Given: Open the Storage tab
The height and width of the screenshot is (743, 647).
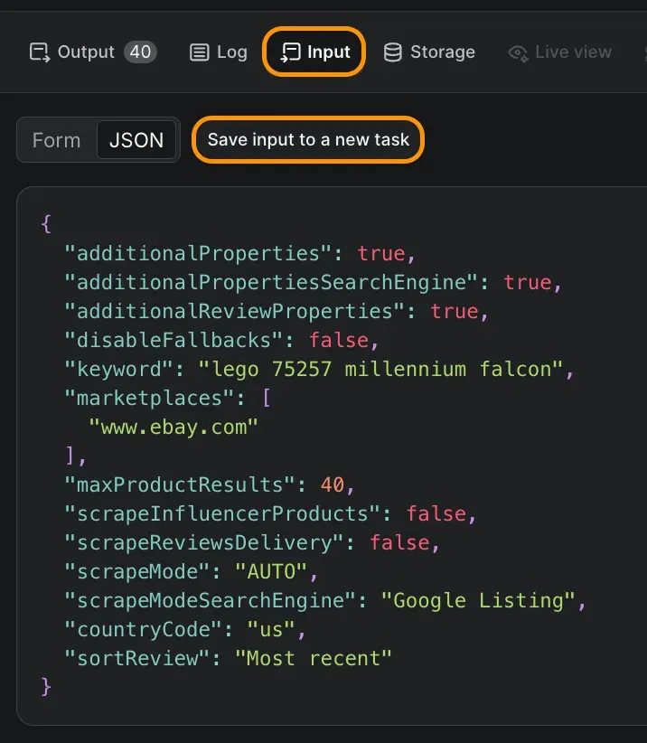Looking at the screenshot, I should 429,52.
